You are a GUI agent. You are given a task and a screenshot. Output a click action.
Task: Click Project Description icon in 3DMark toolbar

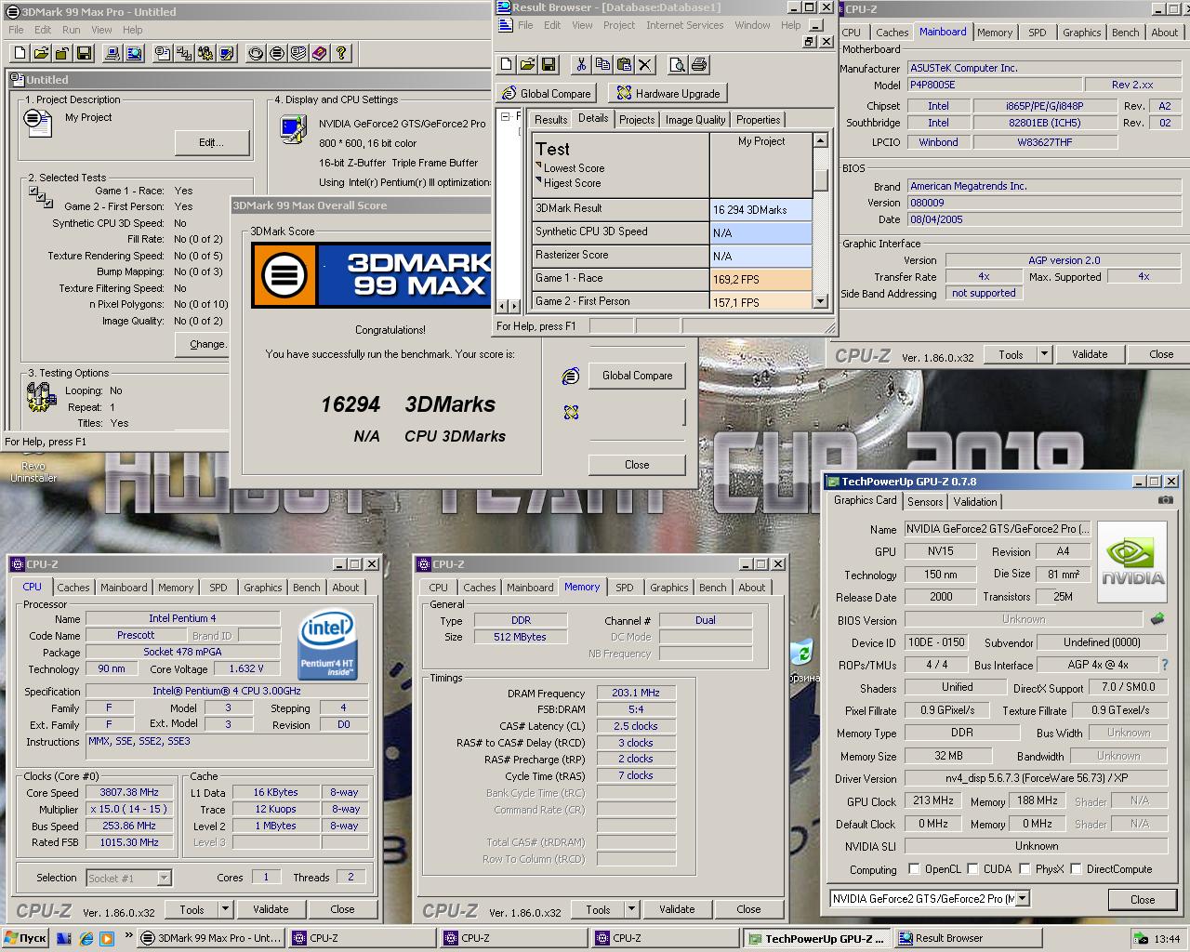tap(162, 53)
